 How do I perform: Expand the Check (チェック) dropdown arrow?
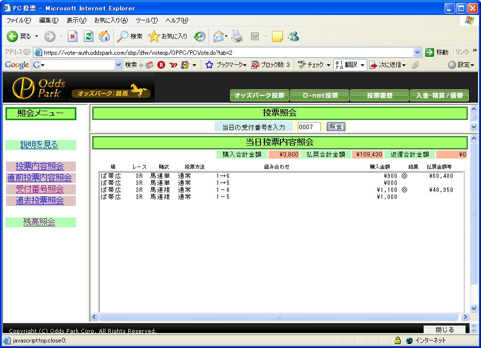[328, 65]
